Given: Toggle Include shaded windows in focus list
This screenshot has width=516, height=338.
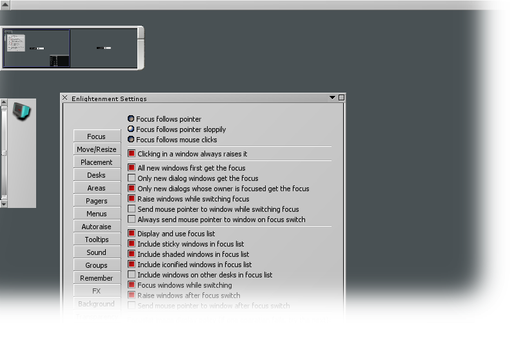Looking at the screenshot, I should point(132,254).
